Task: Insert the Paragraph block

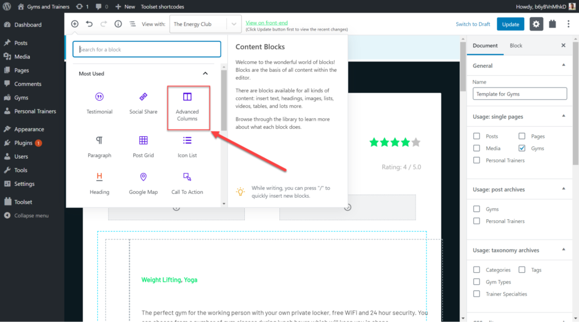Action: [x=100, y=147]
